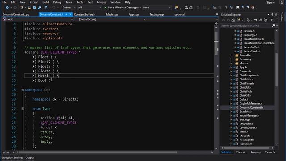Click the account avatar icon beside Sign in

(x=282, y=2)
